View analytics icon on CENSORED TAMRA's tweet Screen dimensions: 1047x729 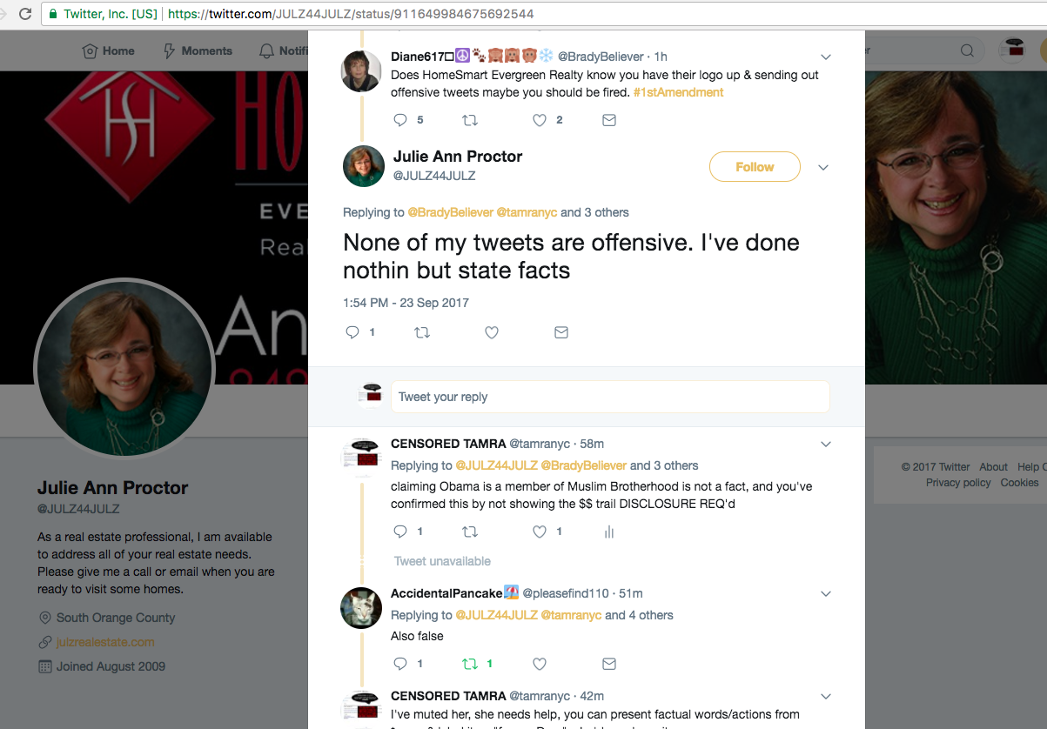[x=609, y=532]
